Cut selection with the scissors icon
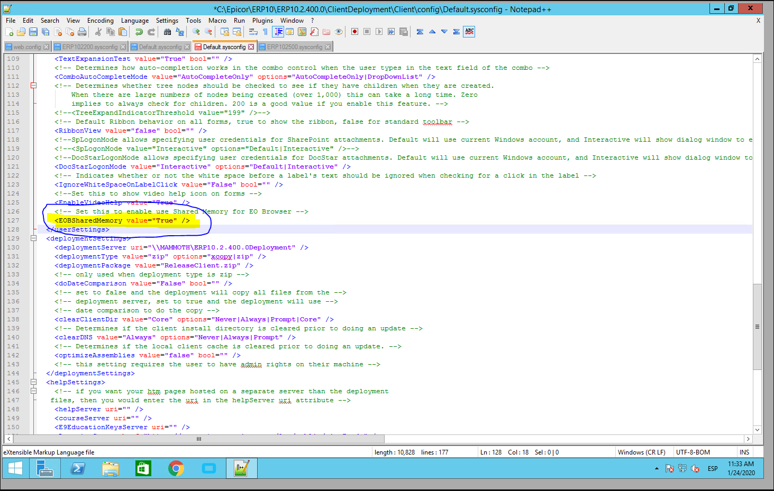Screen dimensions: 774x491 pos(98,32)
